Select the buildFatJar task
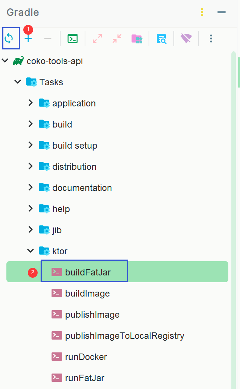240x389 pixels. (x=88, y=272)
